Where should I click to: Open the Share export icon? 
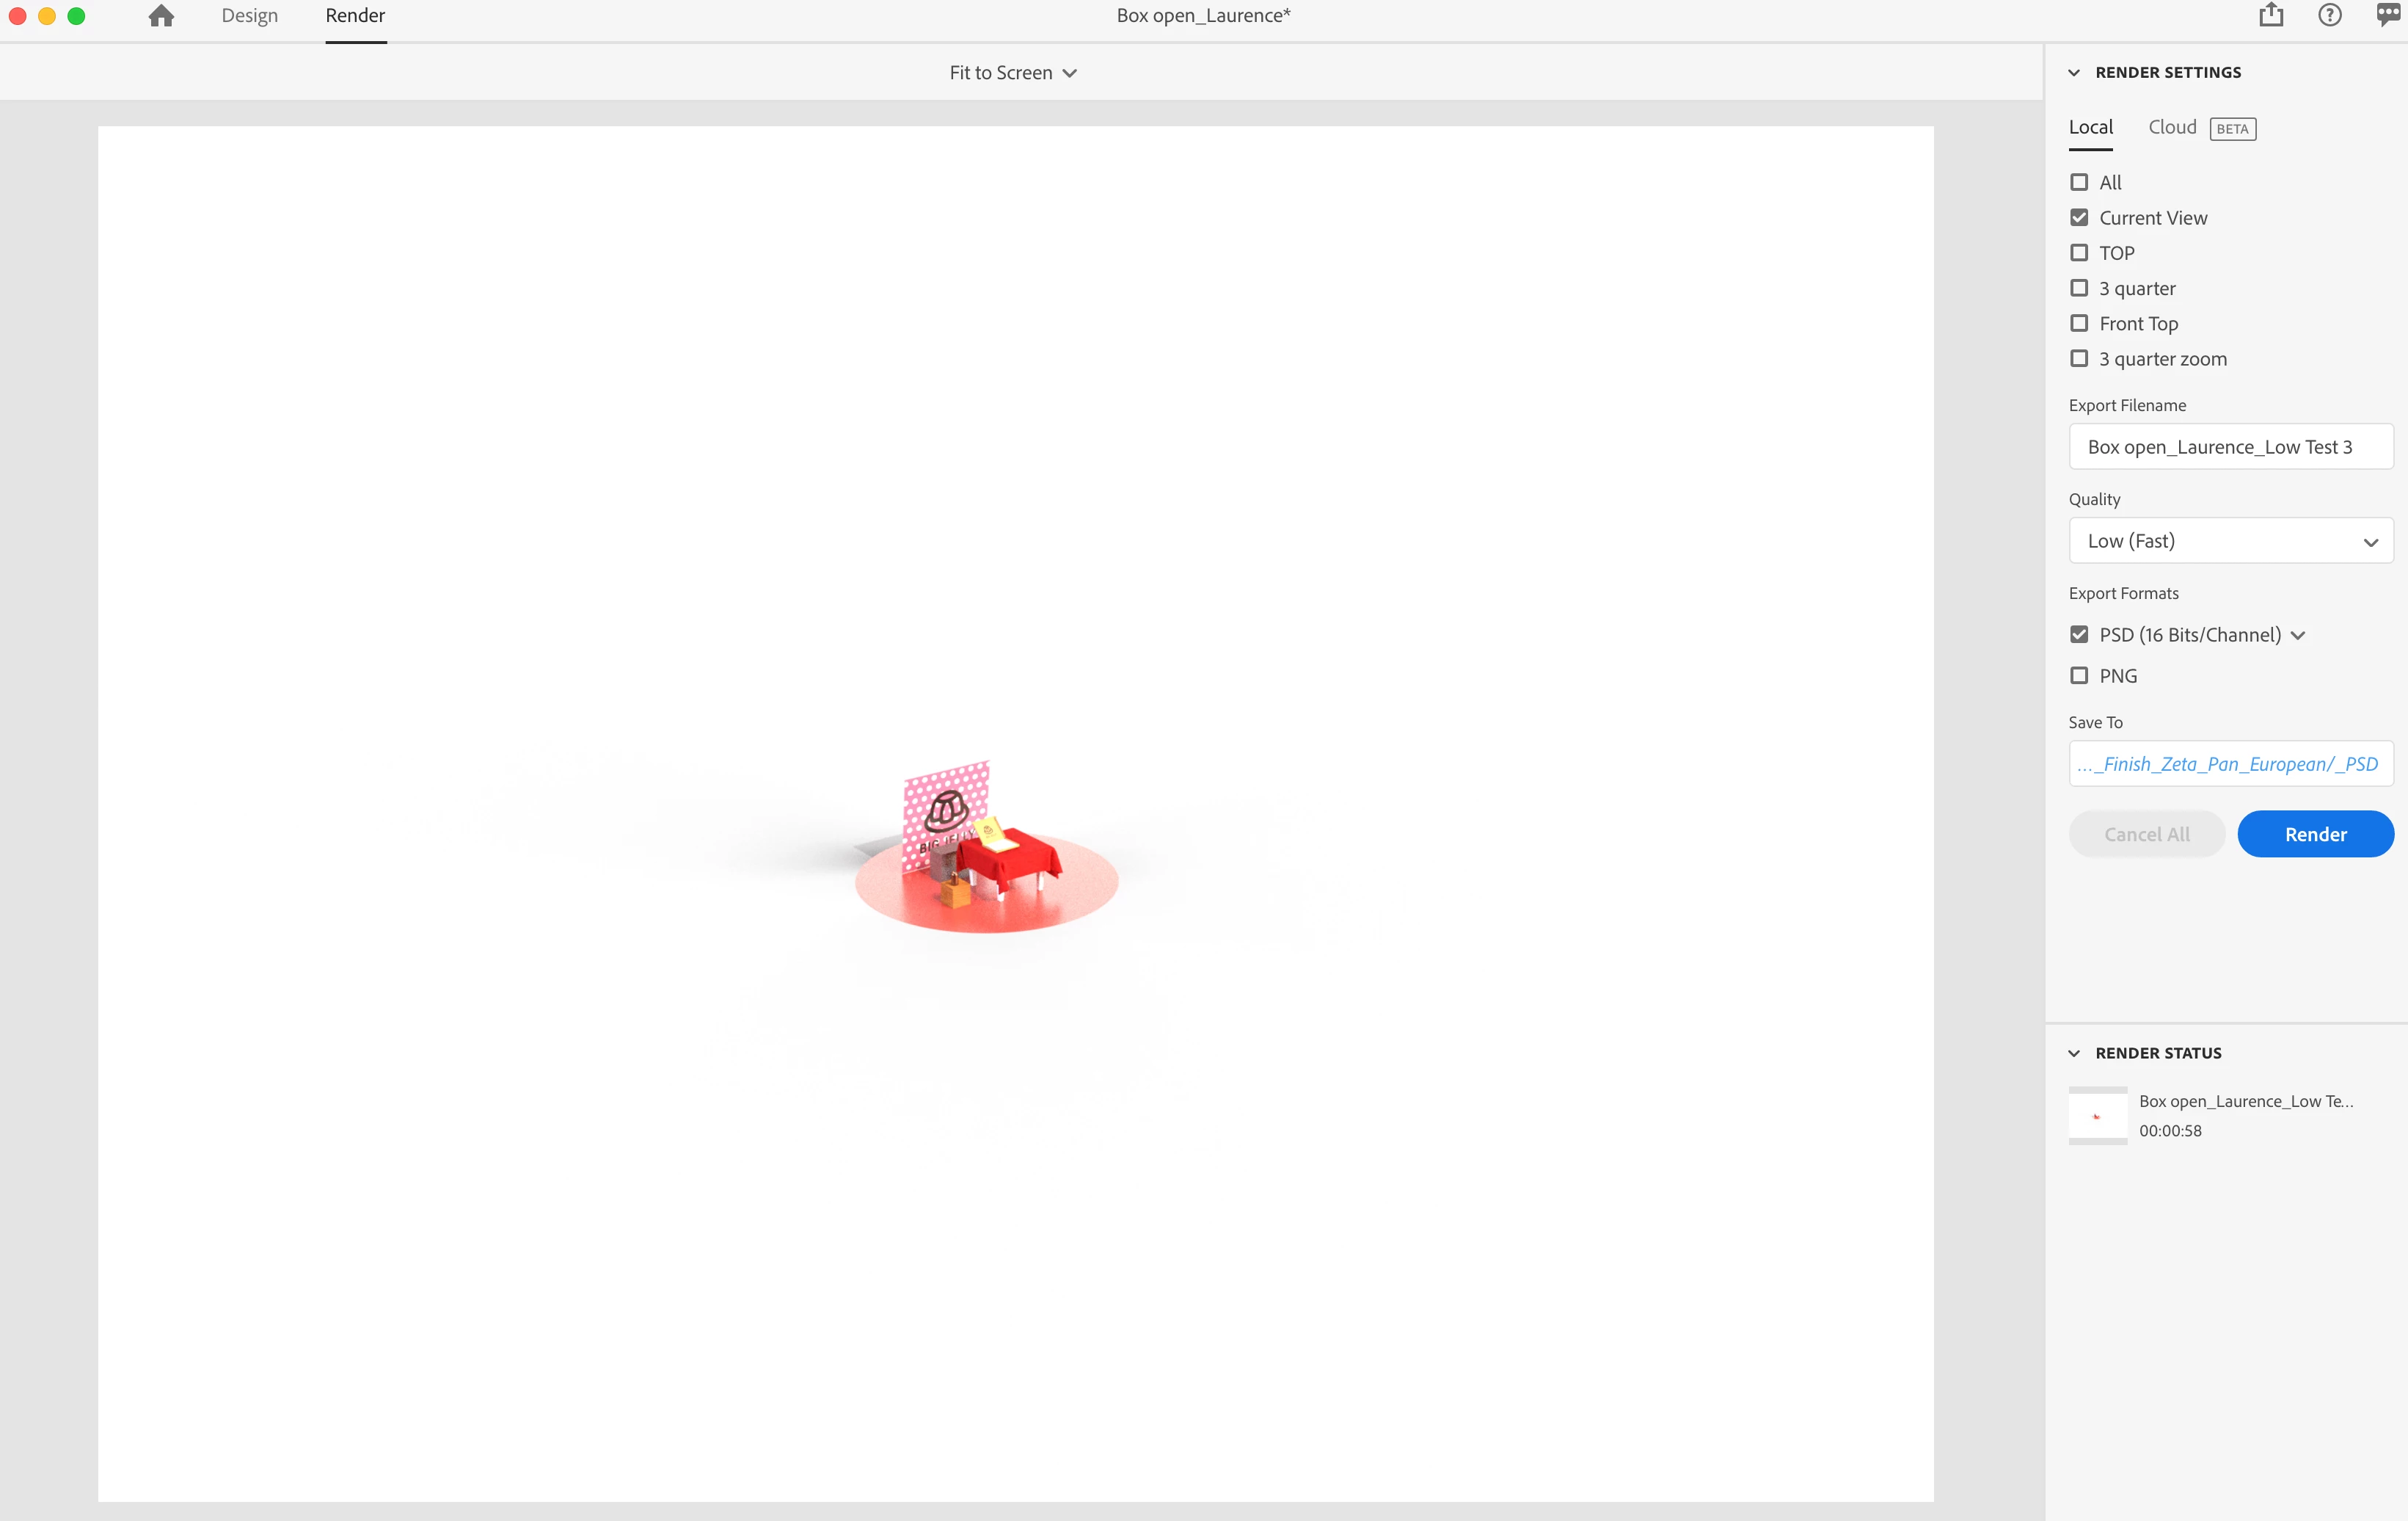click(2271, 16)
